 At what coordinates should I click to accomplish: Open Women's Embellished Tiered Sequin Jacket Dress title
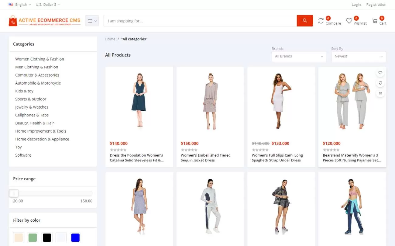tap(206, 158)
